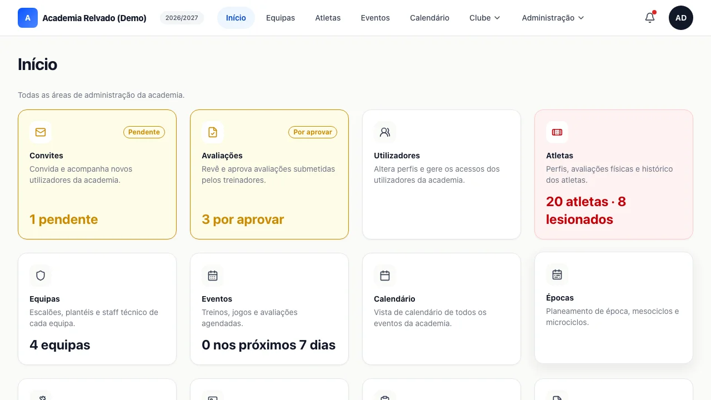The width and height of the screenshot is (711, 400).
Task: Click the Por aprovar badge
Action: click(313, 132)
